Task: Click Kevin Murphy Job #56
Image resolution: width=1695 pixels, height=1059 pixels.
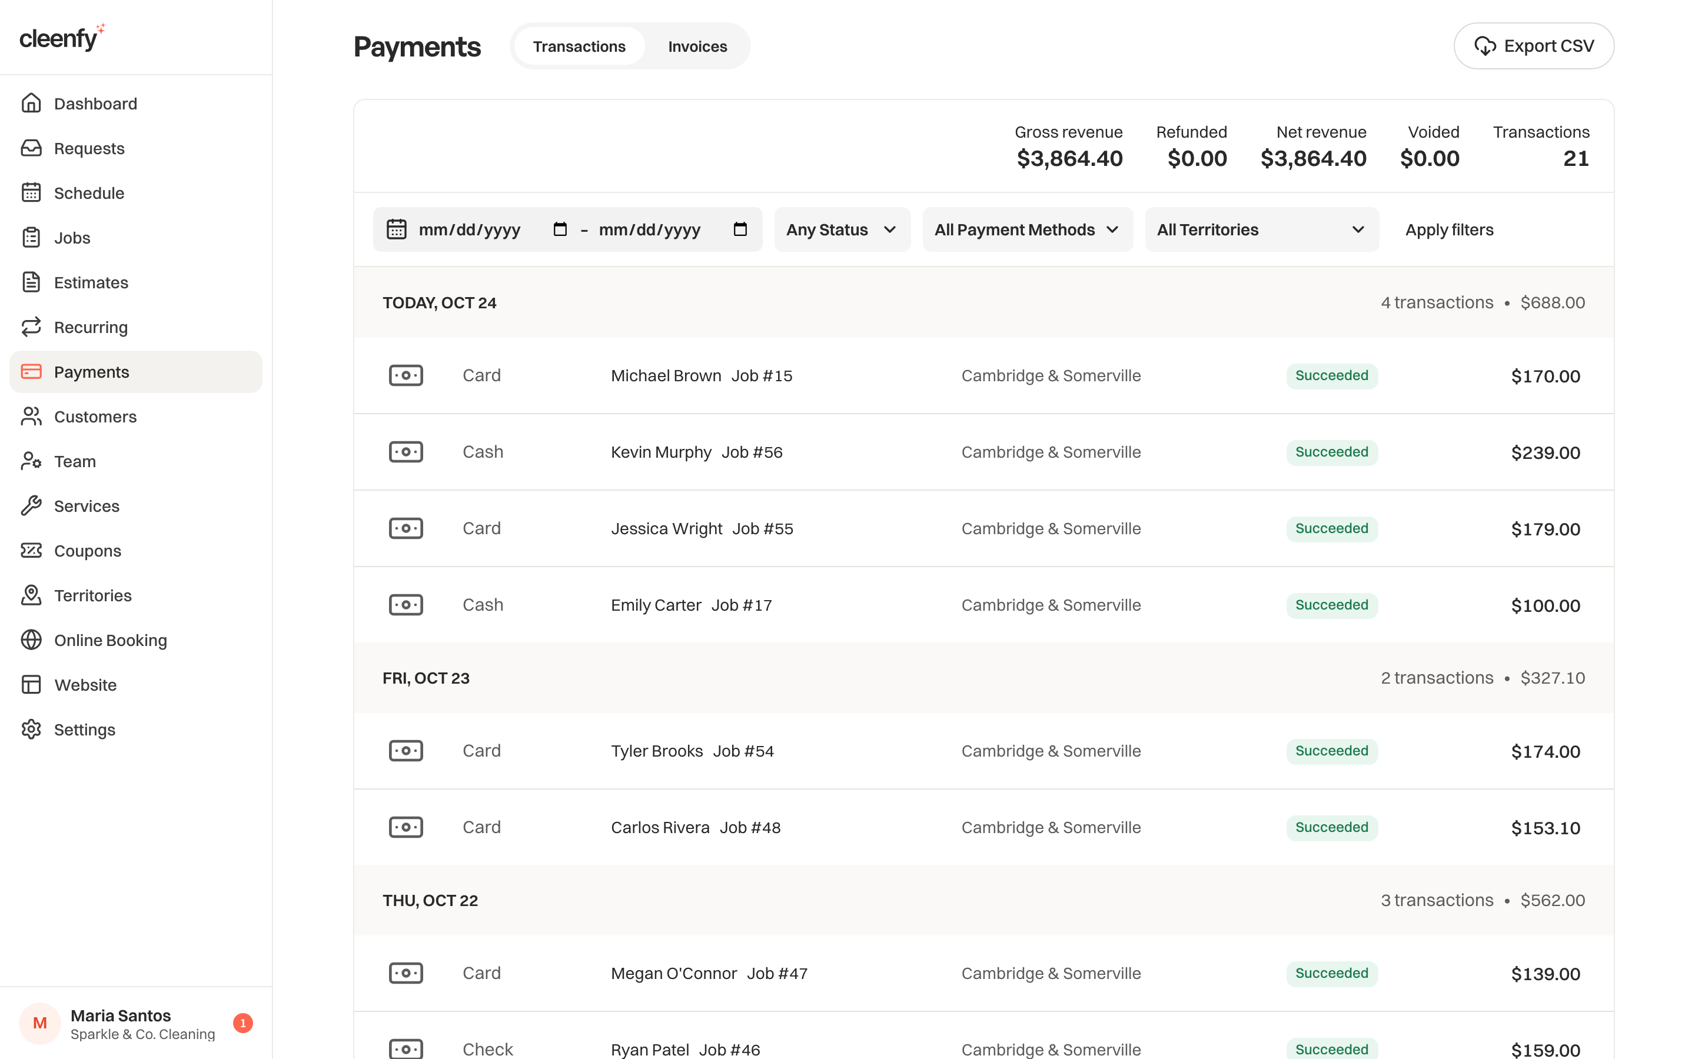Action: tap(696, 452)
